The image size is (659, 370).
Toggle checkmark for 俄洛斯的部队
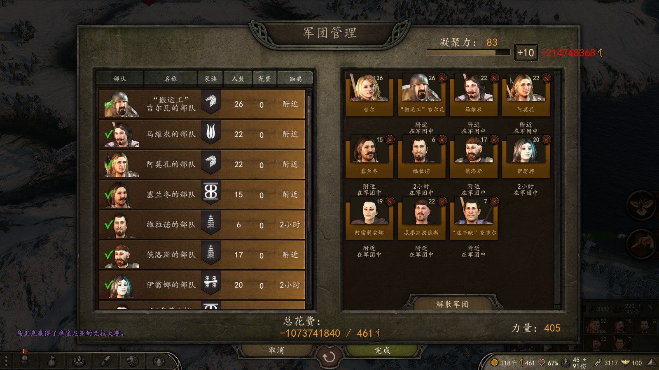[x=109, y=255]
